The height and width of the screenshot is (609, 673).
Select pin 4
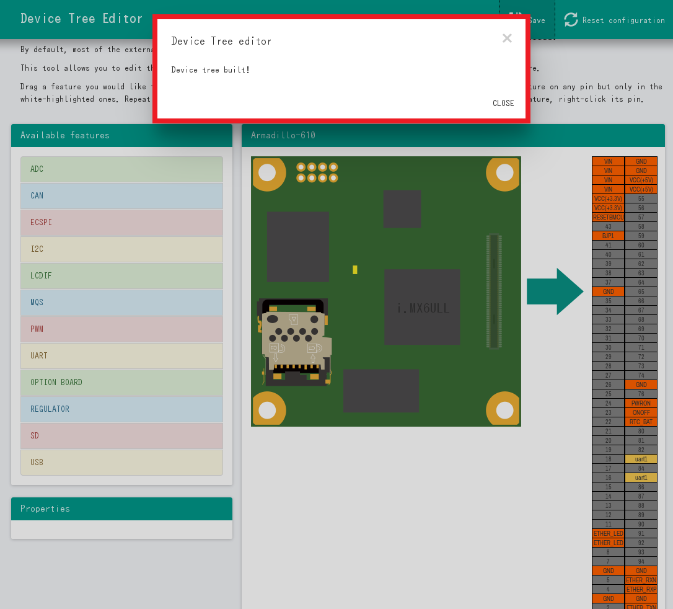tap(608, 590)
